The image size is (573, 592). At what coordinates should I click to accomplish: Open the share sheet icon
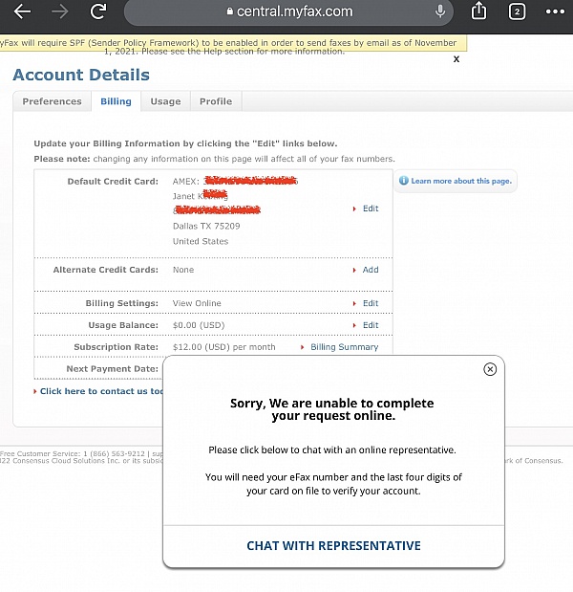[479, 12]
